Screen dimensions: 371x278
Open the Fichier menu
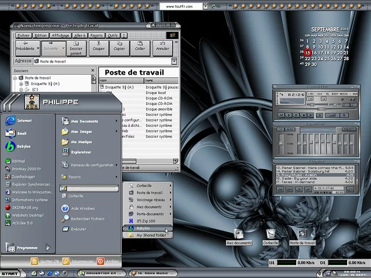pos(24,35)
